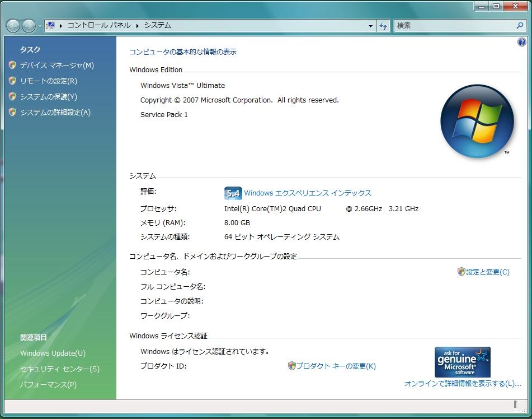Image resolution: width=532 pixels, height=419 pixels.
Task: Open address bar history dropdown arrow
Action: coord(370,26)
